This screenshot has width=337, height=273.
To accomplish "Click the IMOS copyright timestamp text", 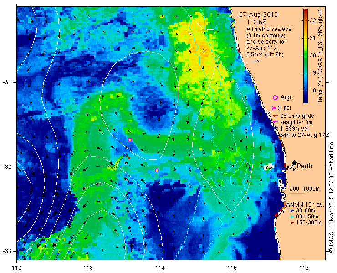I will click(x=331, y=197).
